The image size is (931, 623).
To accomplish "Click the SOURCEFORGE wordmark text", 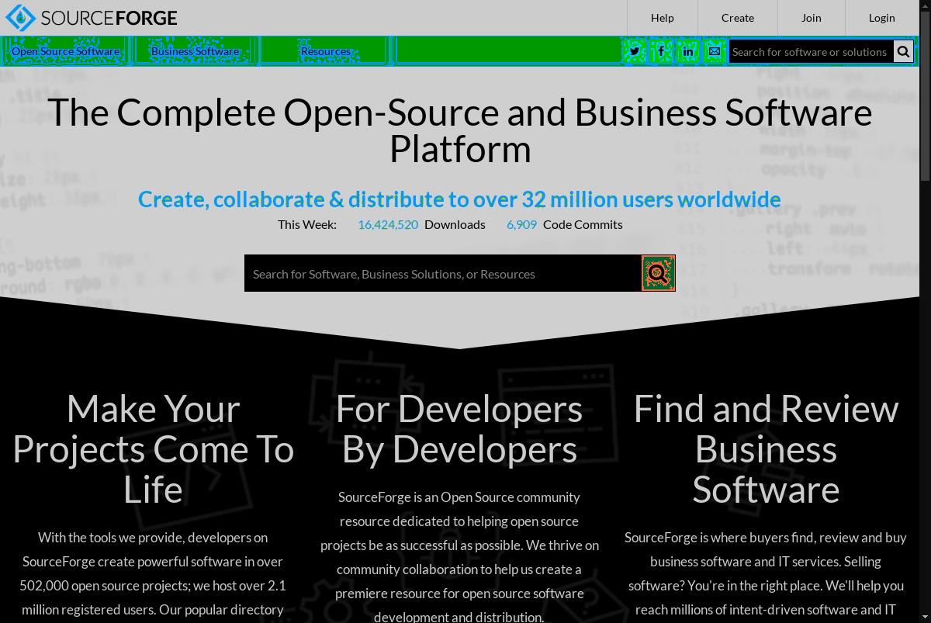I will (109, 18).
